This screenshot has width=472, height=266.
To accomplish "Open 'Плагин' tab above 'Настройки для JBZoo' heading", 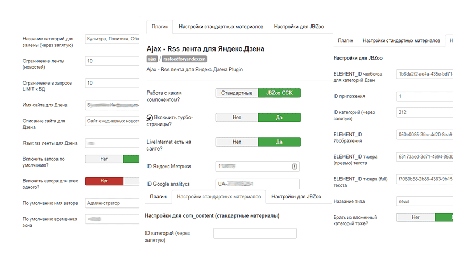I will click(x=345, y=40).
